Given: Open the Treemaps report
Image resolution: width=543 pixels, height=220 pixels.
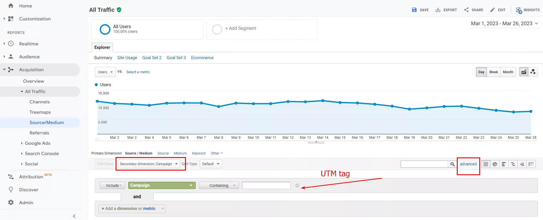Looking at the screenshot, I should pos(40,112).
